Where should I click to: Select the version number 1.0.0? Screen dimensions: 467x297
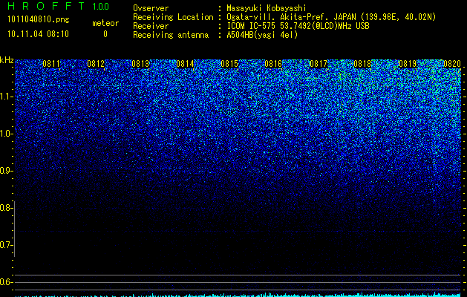(101, 6)
